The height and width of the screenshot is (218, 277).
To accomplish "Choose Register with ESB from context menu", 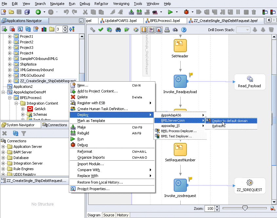I will [112, 103].
